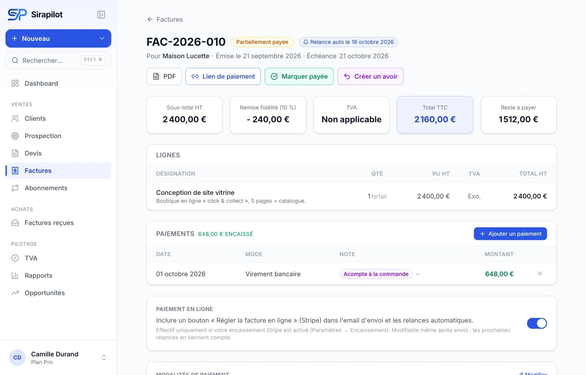
Task: Click the bell icon in the Relance badge
Action: (x=306, y=42)
